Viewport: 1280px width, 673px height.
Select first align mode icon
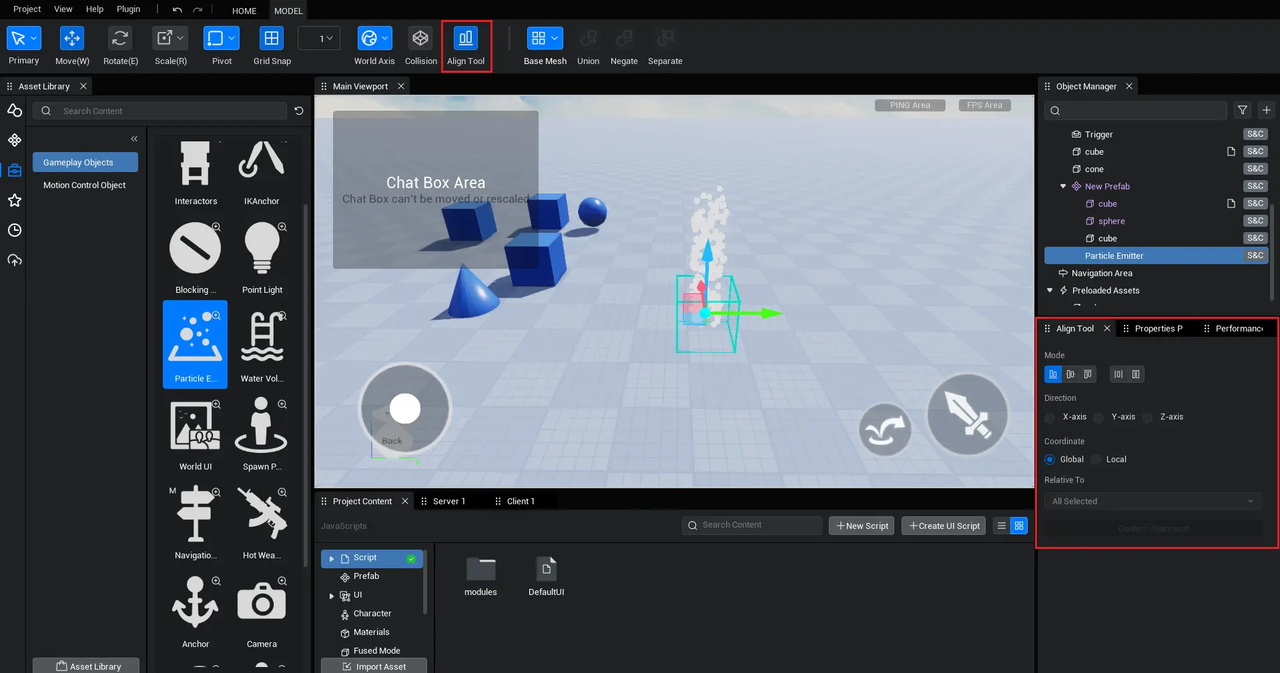[1052, 374]
